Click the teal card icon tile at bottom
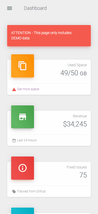 pos(23,211)
